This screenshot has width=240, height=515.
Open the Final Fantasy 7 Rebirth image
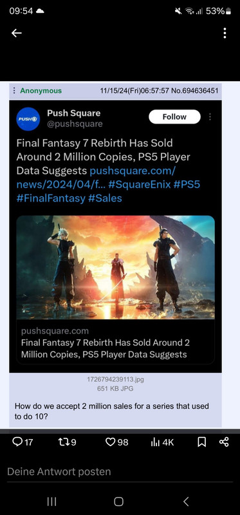click(116, 267)
